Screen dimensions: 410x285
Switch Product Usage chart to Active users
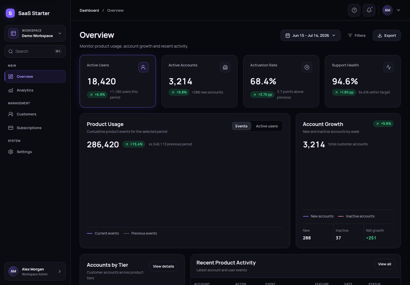pos(267,126)
